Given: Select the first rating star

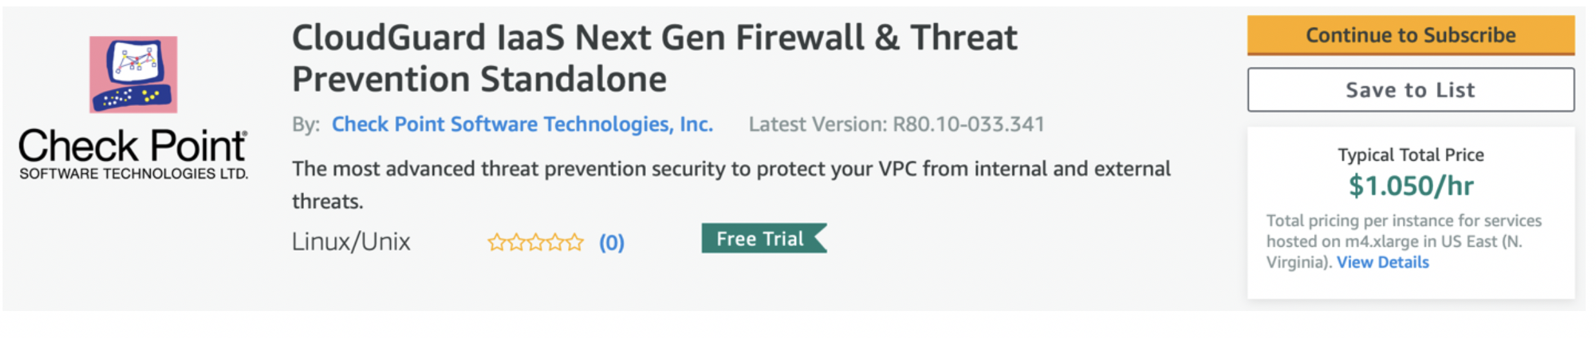Looking at the screenshot, I should (x=497, y=242).
